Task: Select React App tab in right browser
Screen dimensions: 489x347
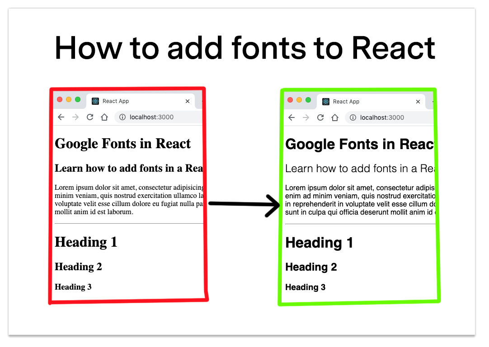Action: [371, 102]
